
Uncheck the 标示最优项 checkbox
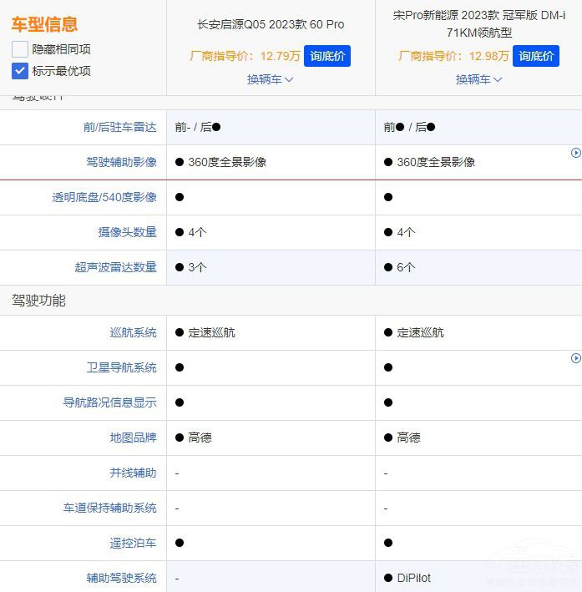20,71
